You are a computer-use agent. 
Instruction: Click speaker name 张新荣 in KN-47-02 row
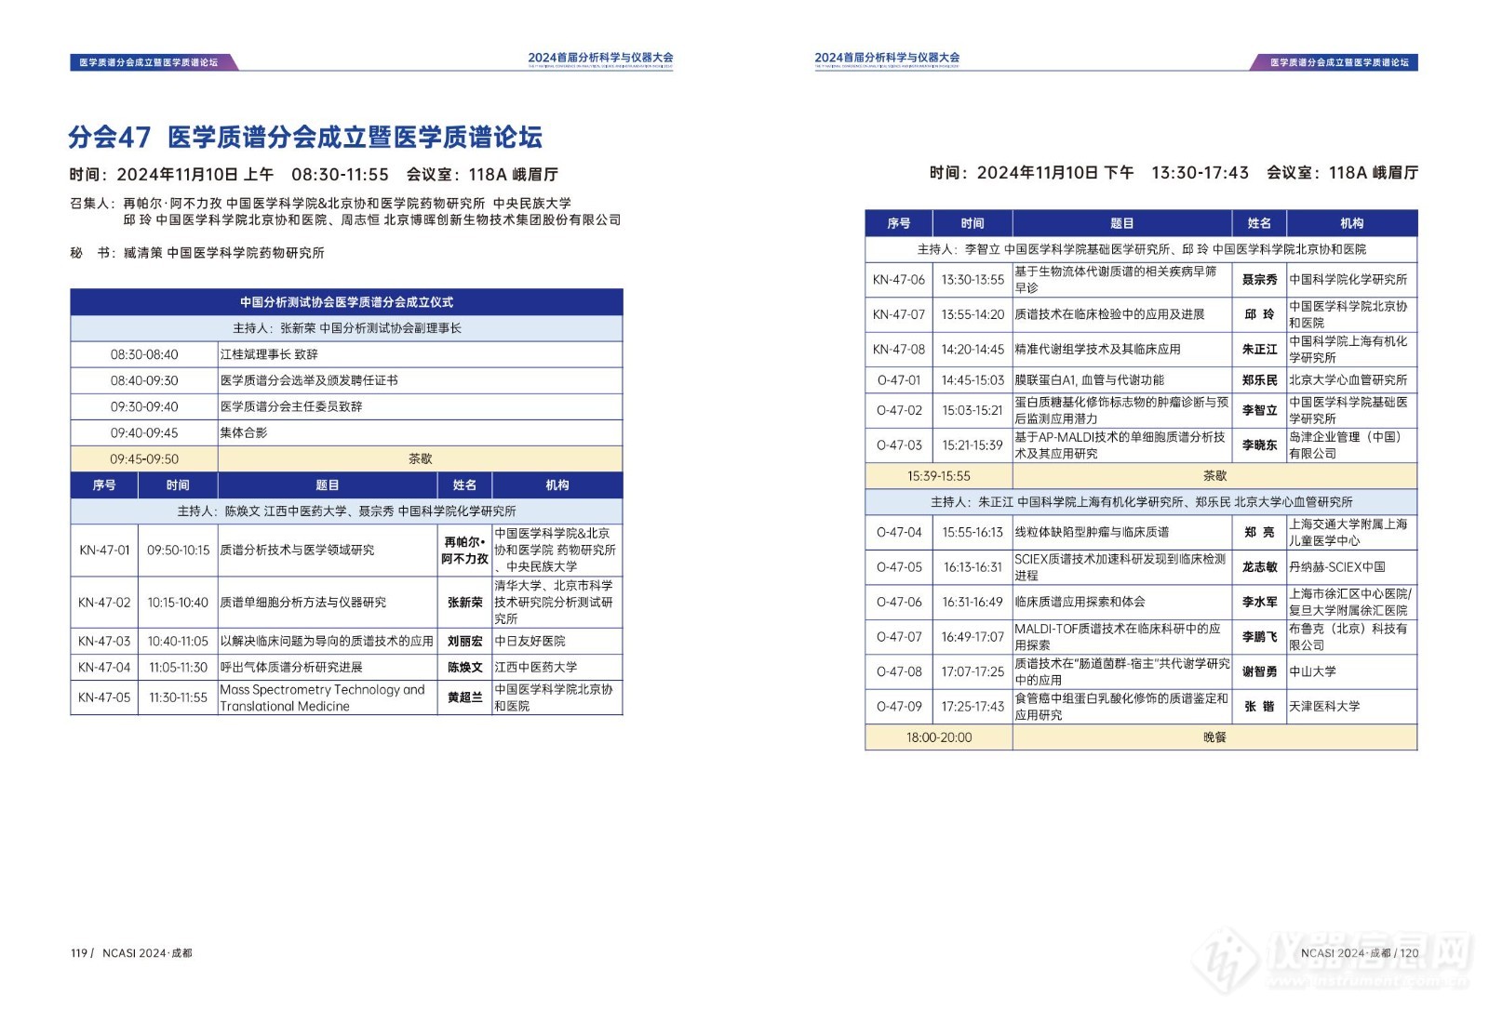[464, 602]
